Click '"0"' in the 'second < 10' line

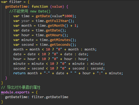pos(63,68)
